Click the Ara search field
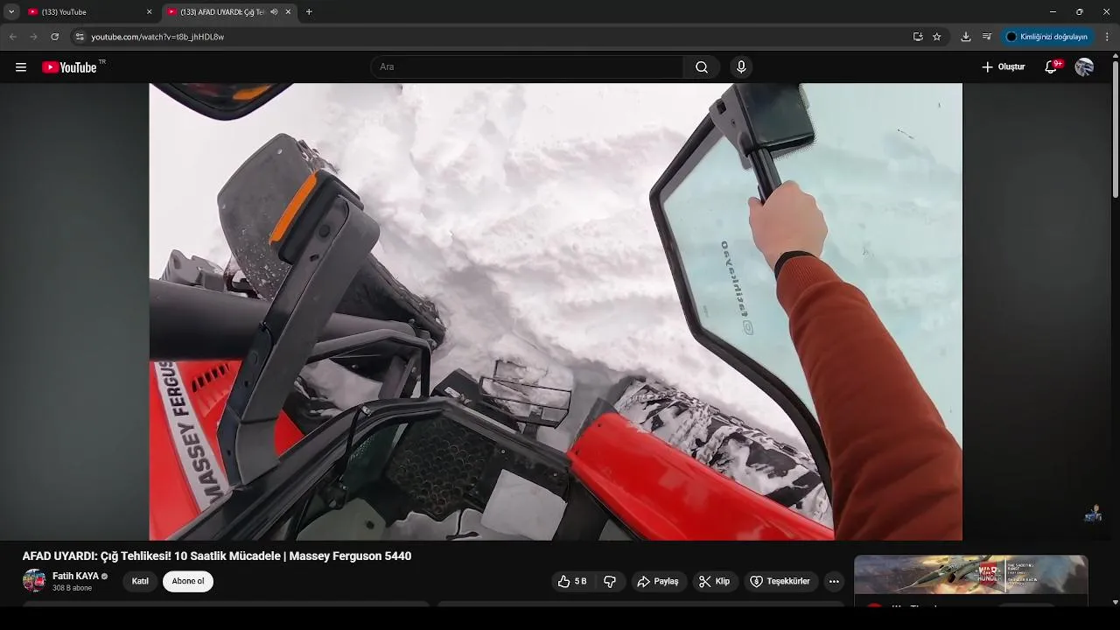Screen dimensions: 1120x630 tap(528, 67)
